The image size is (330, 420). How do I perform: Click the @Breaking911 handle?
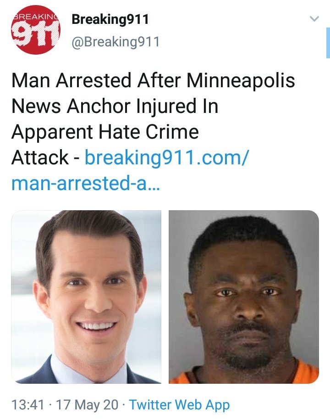pyautogui.click(x=115, y=42)
